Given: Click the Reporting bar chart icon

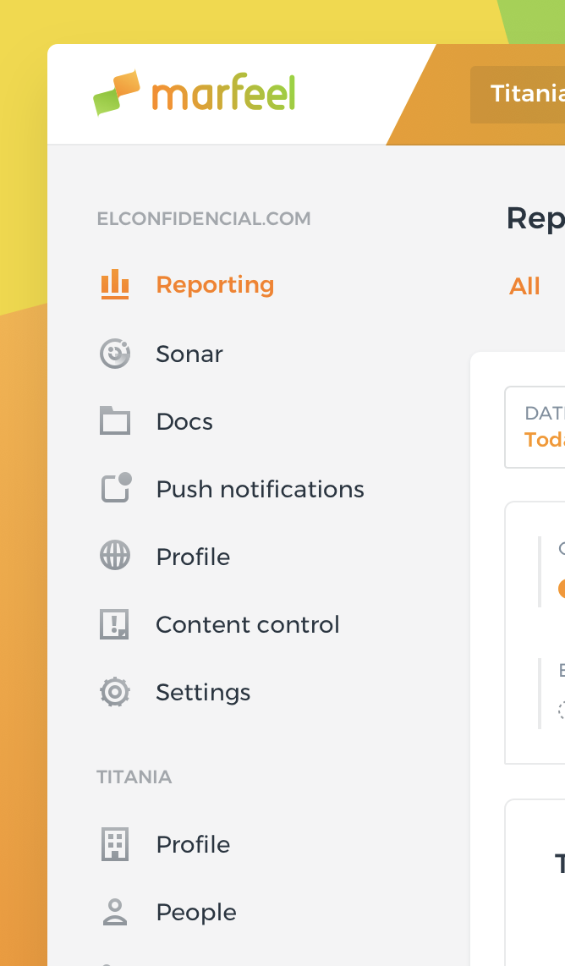Looking at the screenshot, I should (x=115, y=285).
